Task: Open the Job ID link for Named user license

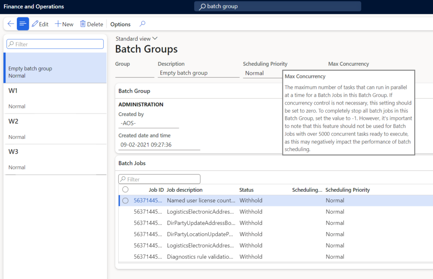Action: 148,201
